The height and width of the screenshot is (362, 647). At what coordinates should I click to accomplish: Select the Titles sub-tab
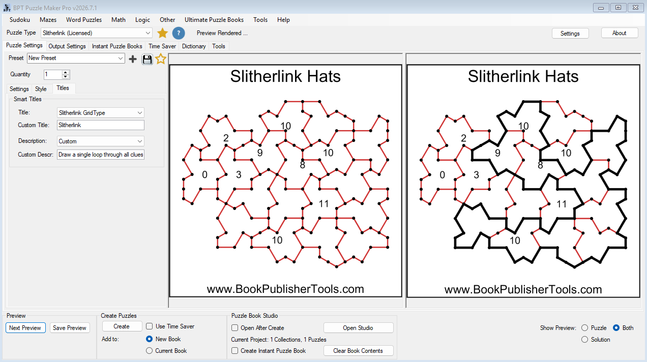click(x=63, y=88)
